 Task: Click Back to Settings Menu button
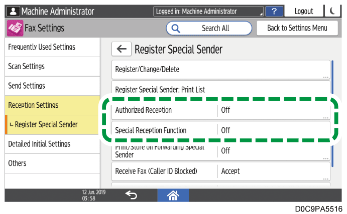[297, 29]
